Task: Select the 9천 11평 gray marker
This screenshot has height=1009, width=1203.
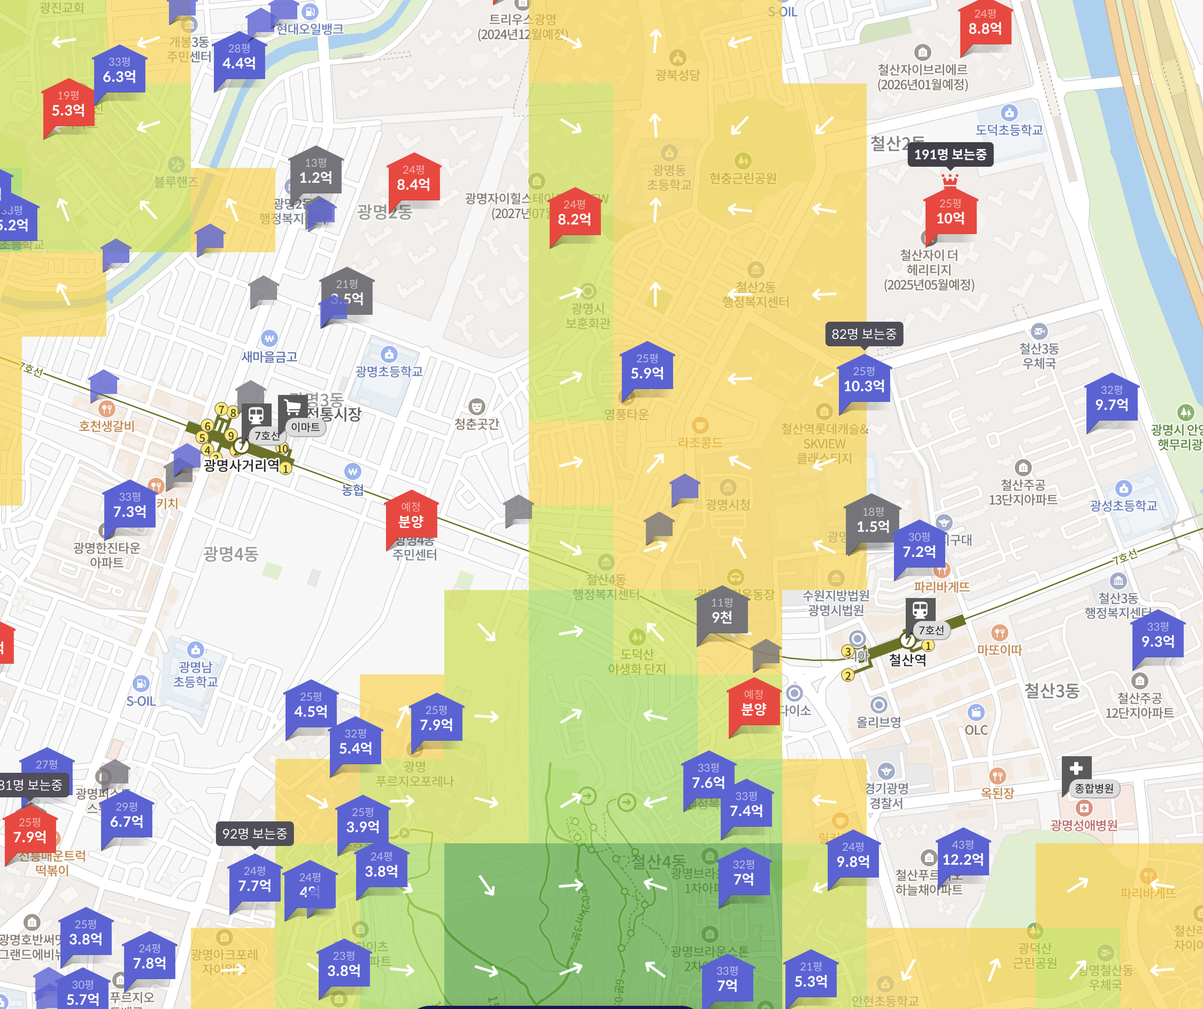Action: (x=722, y=612)
